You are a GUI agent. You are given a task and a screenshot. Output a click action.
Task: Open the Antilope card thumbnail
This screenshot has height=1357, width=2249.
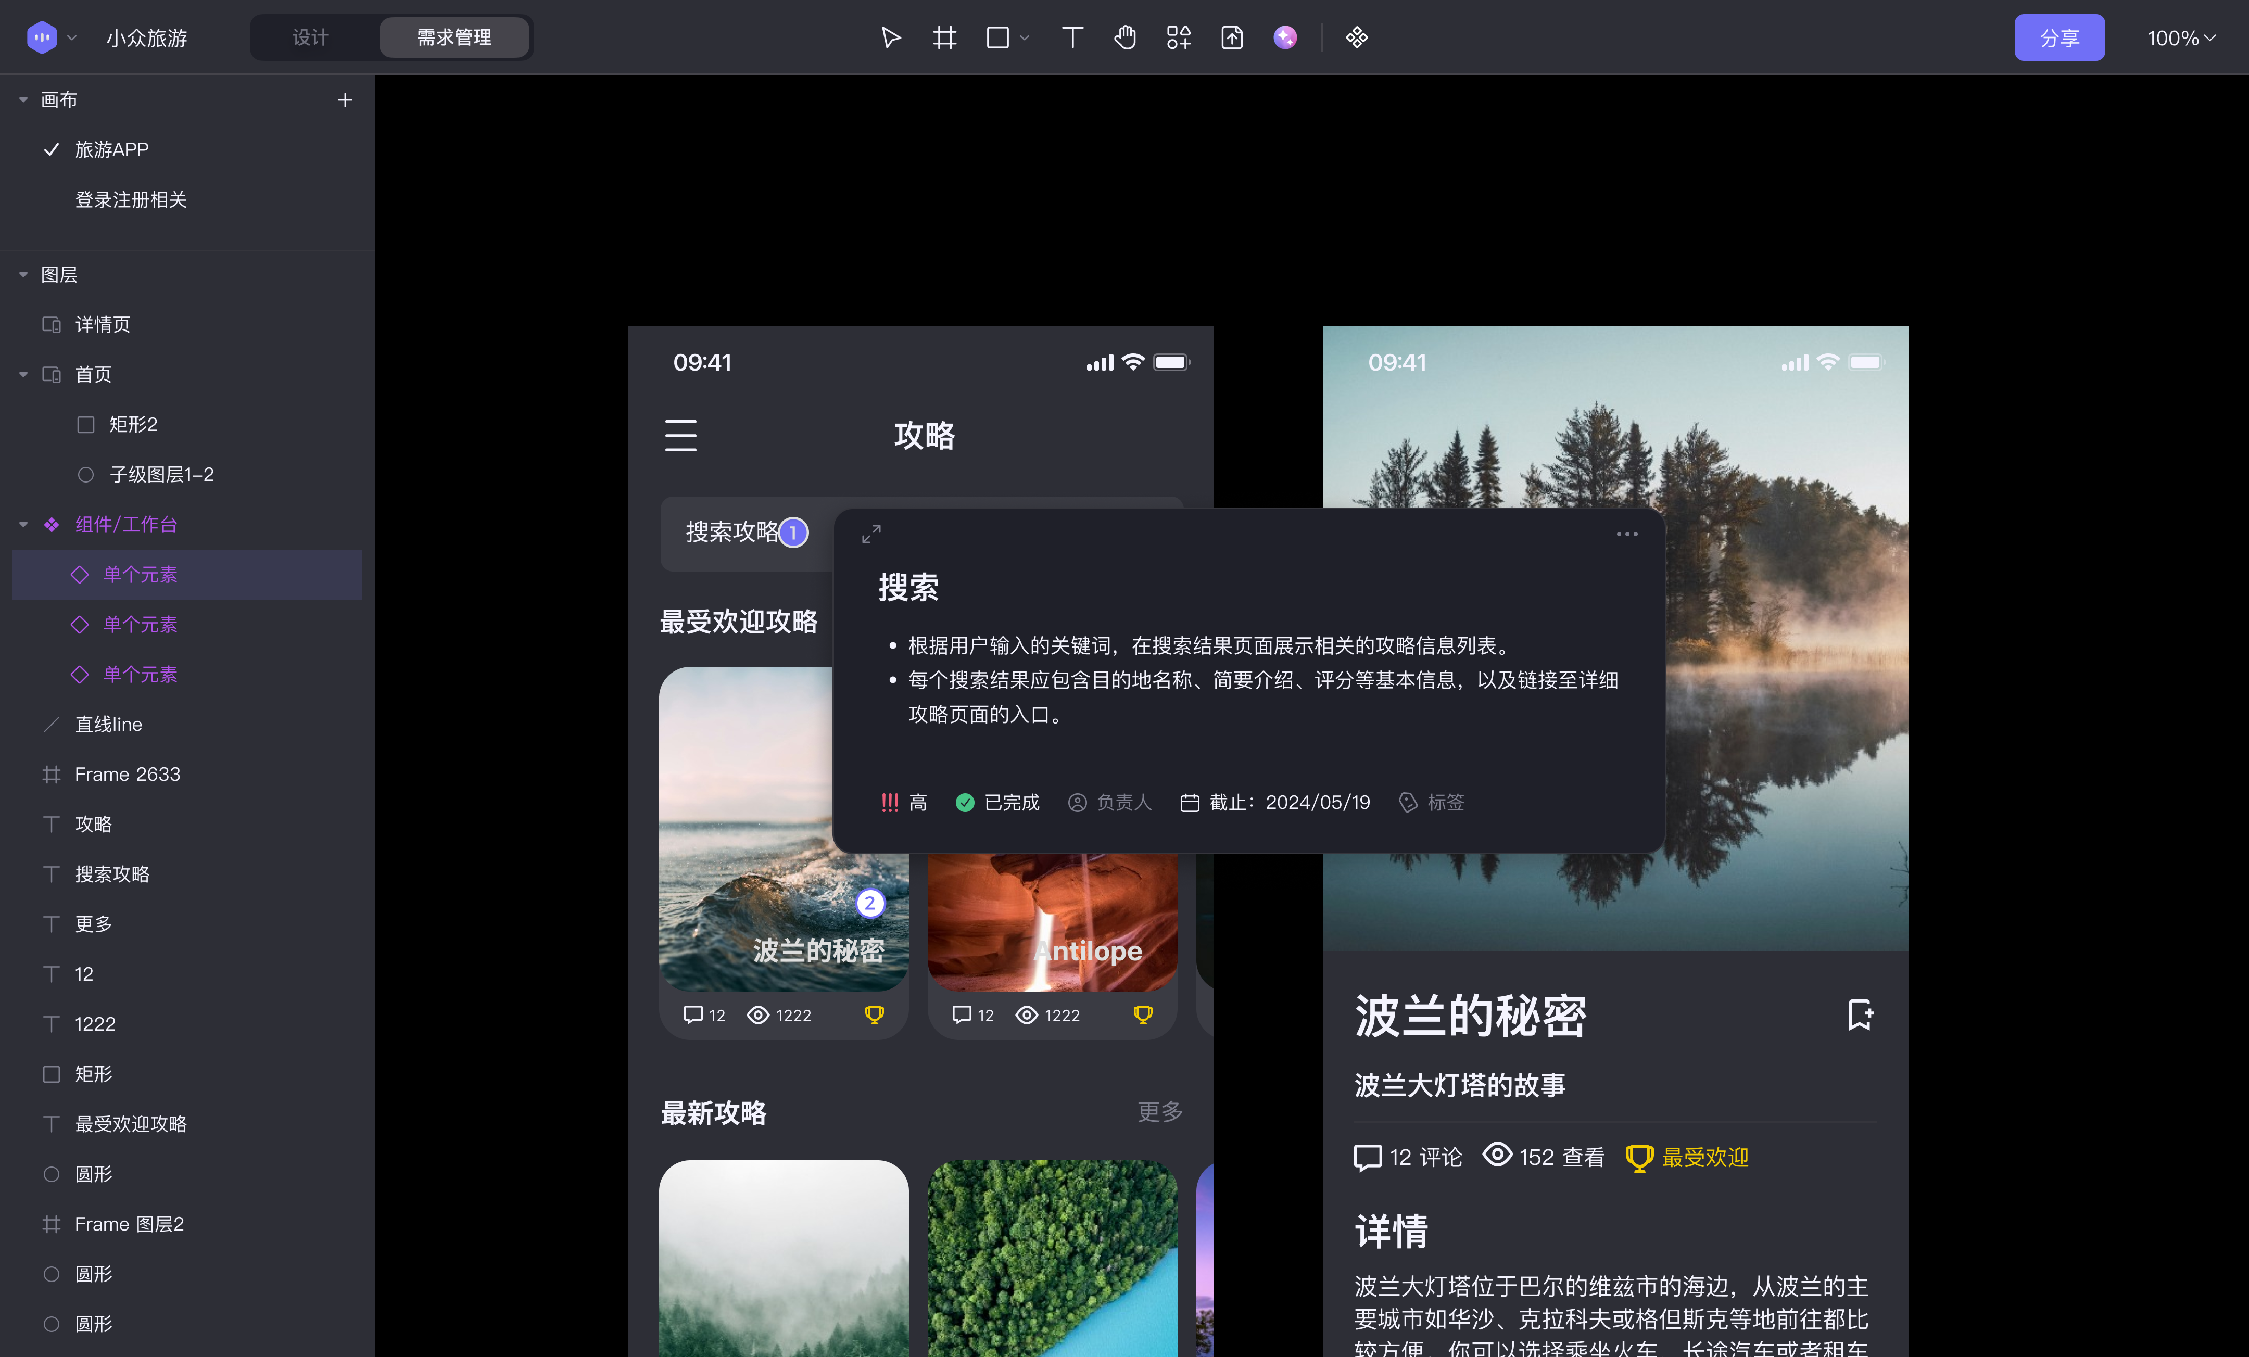pos(1052,922)
